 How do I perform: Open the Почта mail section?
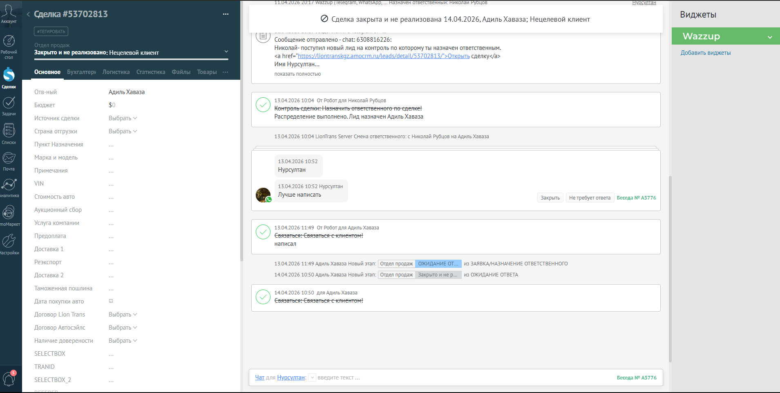click(9, 162)
